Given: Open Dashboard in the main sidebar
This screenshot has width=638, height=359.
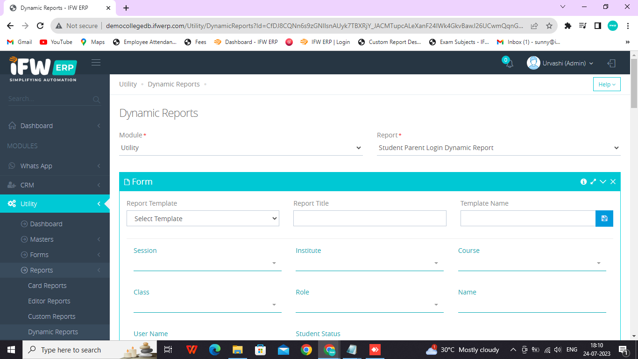Looking at the screenshot, I should tap(55, 126).
